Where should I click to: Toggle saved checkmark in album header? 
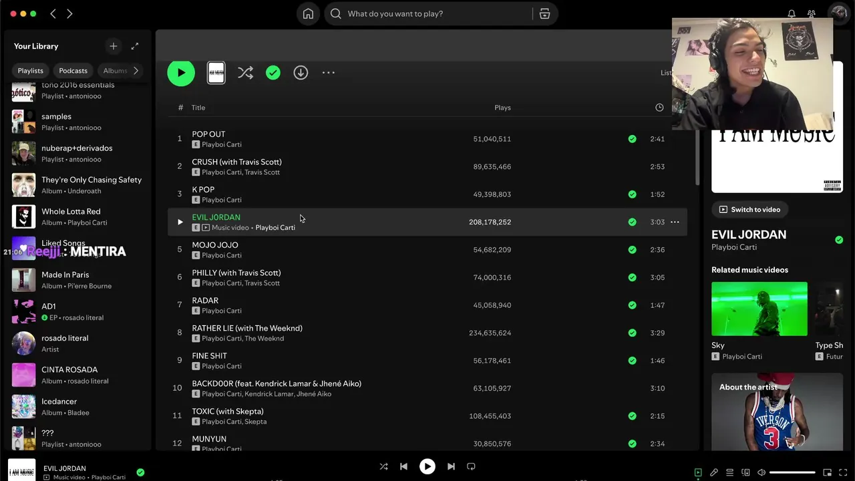(273, 73)
